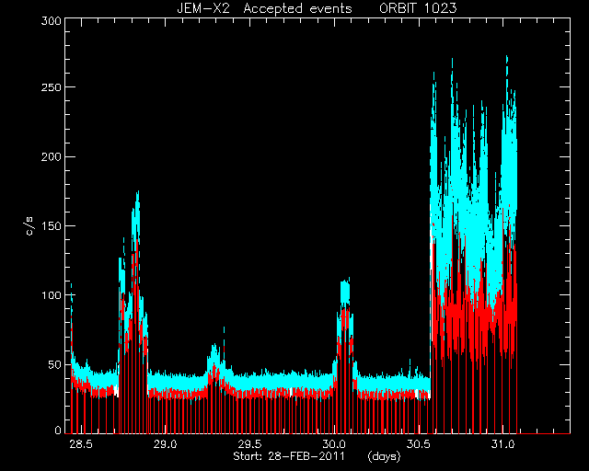Click the 28.5 x-axis tick label
The image size is (589, 471).
pyautogui.click(x=81, y=444)
